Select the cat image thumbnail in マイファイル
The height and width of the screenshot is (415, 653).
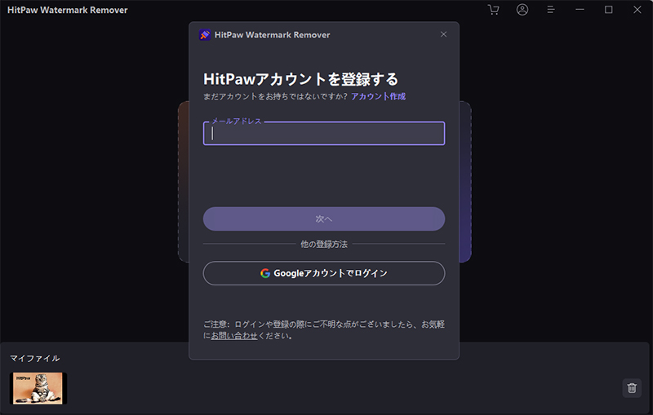38,388
